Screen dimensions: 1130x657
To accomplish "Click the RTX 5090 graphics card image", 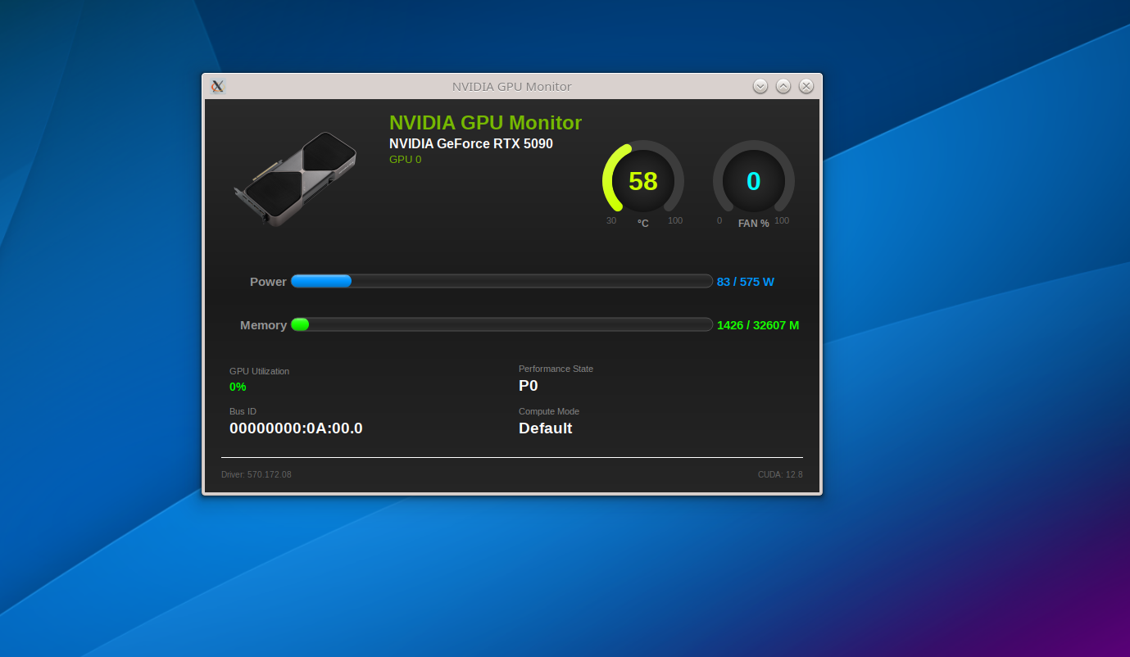I will click(295, 179).
